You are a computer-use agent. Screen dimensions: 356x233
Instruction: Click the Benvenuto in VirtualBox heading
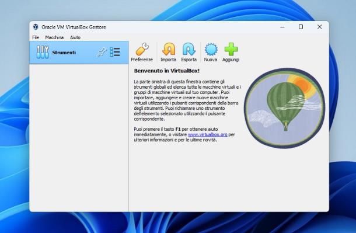click(167, 71)
